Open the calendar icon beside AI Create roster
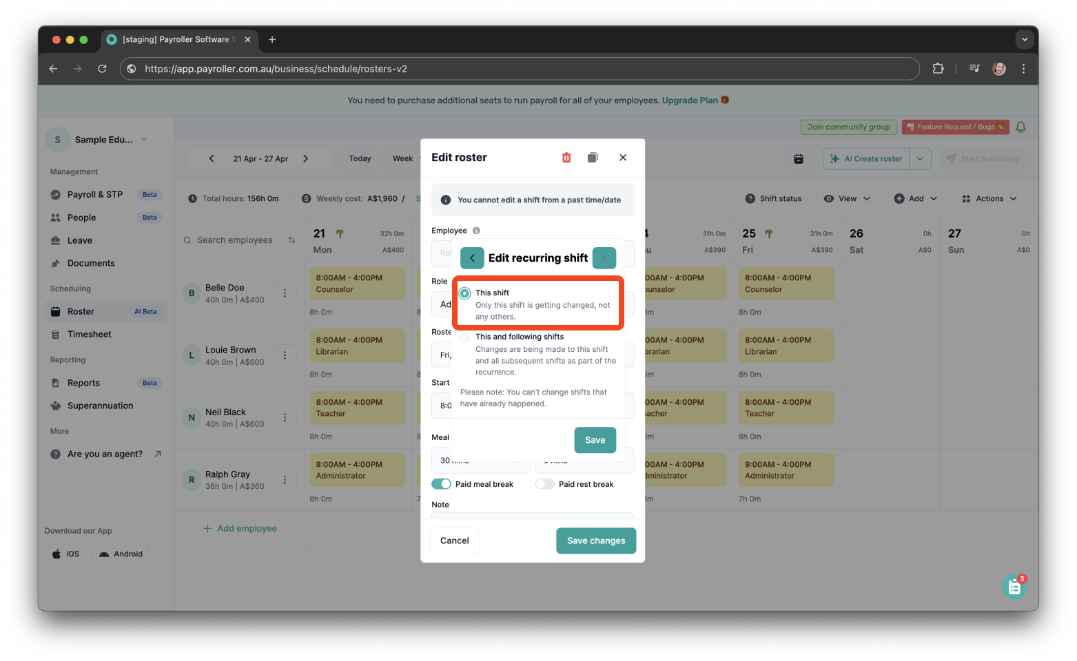Screen dimensions: 1077x661 [799, 158]
